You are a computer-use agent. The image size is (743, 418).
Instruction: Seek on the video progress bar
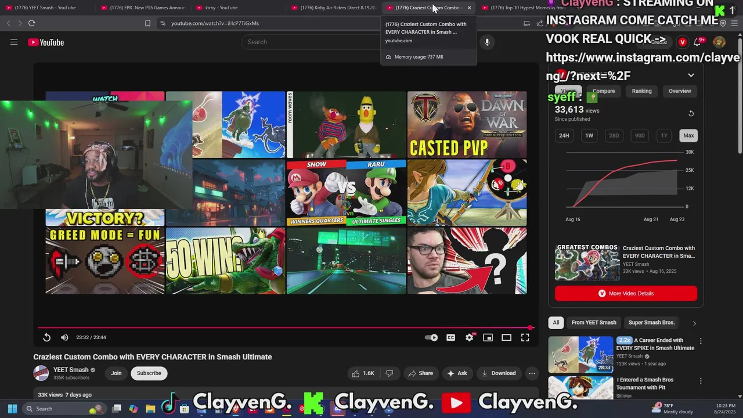[x=284, y=328]
